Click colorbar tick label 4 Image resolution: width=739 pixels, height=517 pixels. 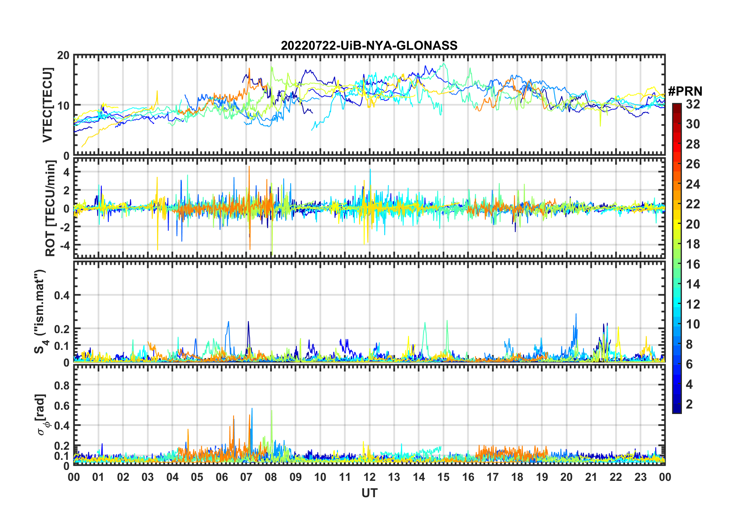point(689,384)
